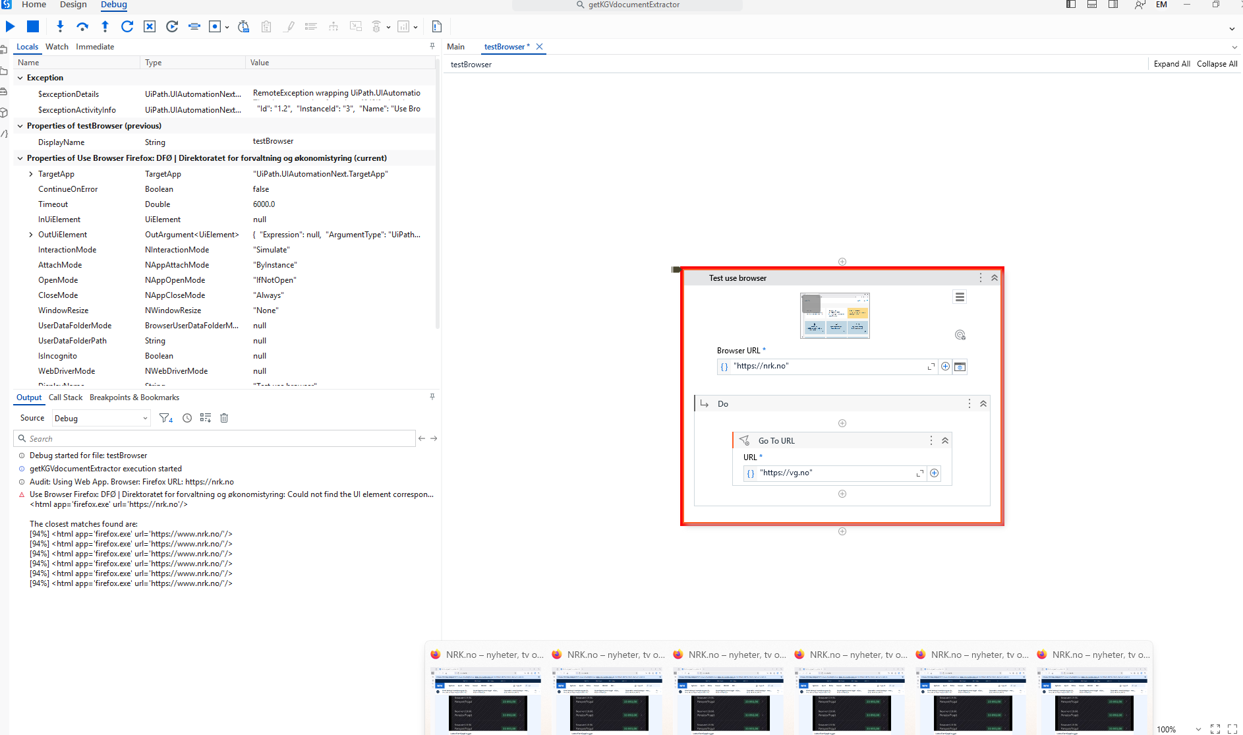Click the Browser URL input field
This screenshot has width=1243, height=735.
(827, 367)
